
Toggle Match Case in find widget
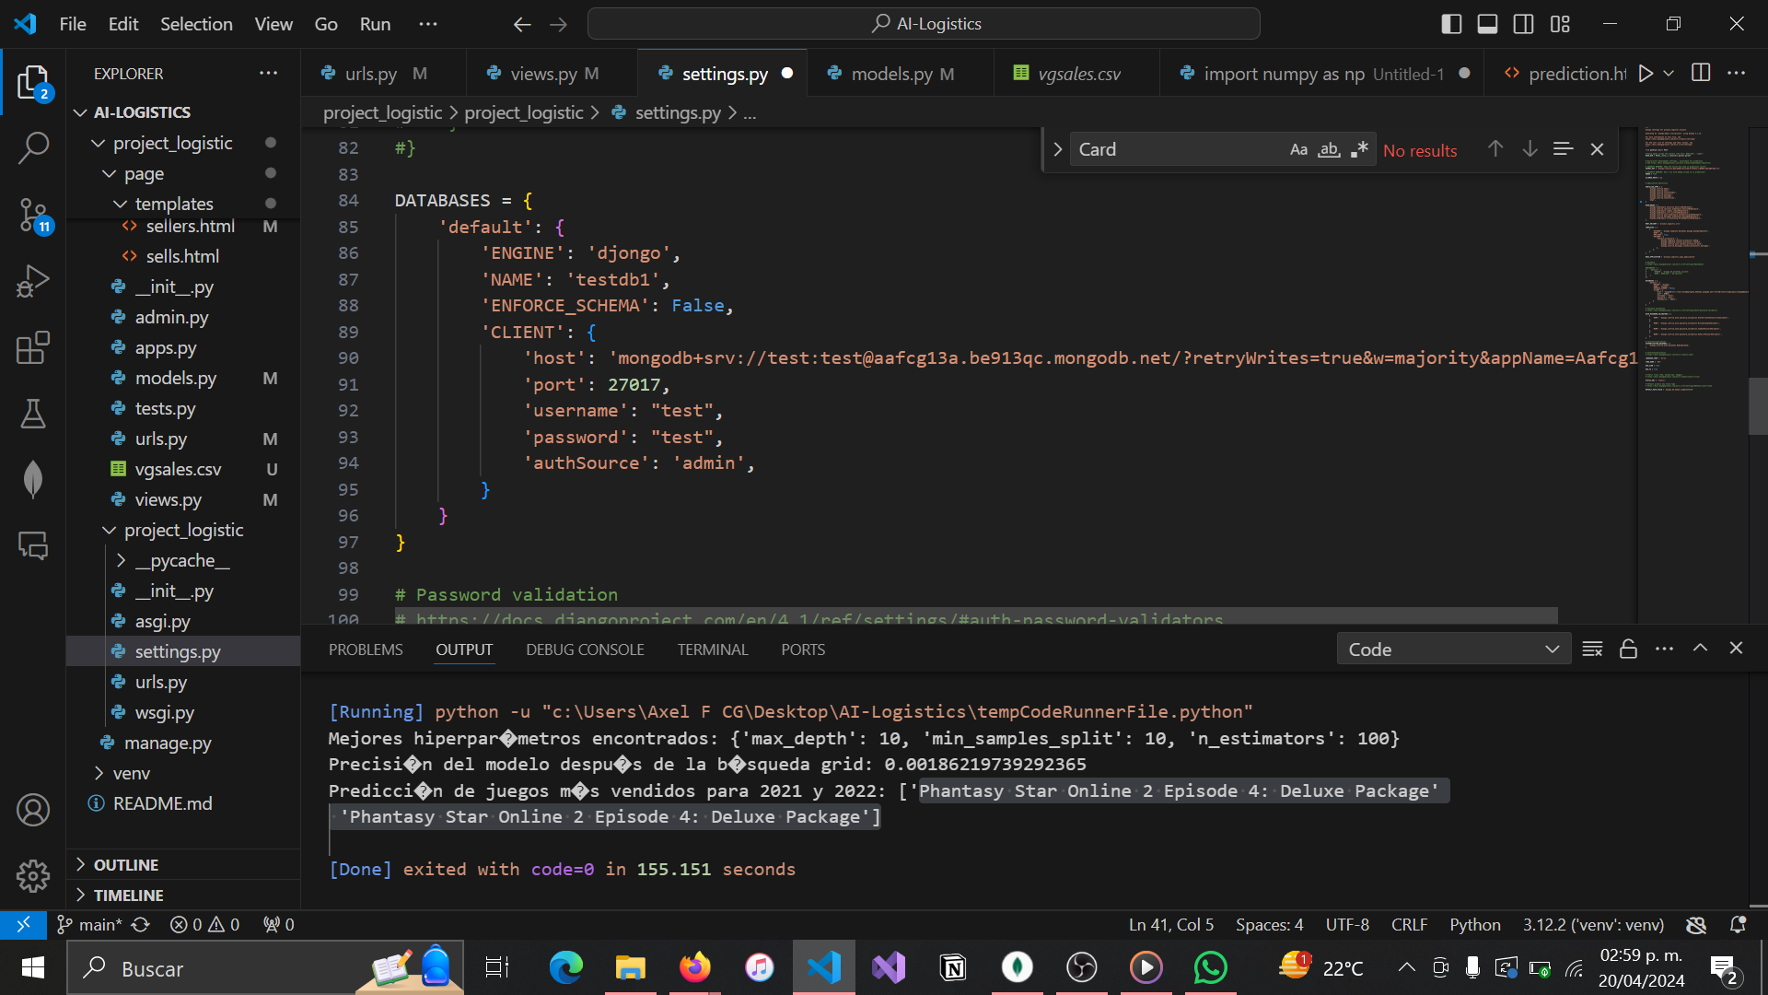tap(1298, 149)
